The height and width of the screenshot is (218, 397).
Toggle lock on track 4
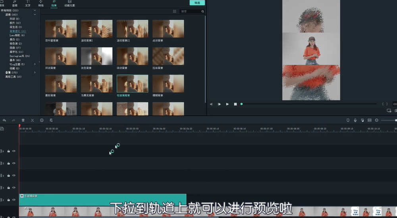click(8, 175)
